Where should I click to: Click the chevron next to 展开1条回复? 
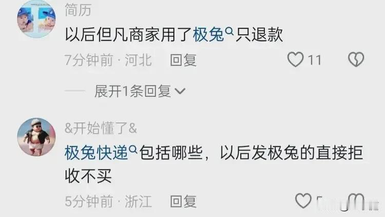point(180,91)
